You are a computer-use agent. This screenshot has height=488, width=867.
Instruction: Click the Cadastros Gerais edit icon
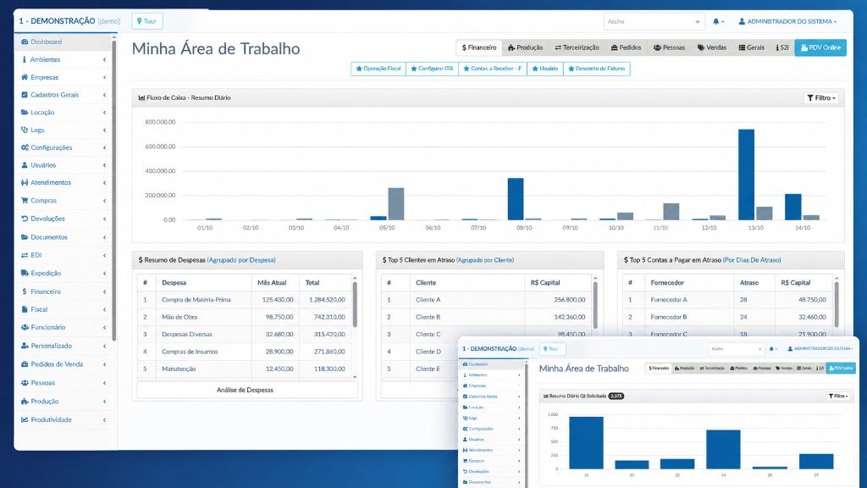(25, 95)
